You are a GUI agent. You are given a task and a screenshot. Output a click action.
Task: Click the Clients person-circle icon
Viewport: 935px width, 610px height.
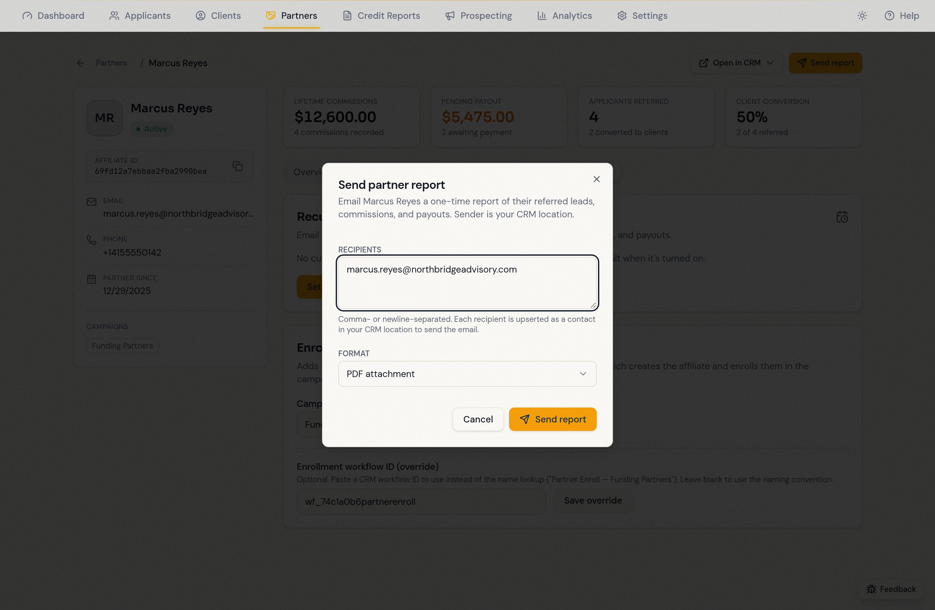coord(200,16)
